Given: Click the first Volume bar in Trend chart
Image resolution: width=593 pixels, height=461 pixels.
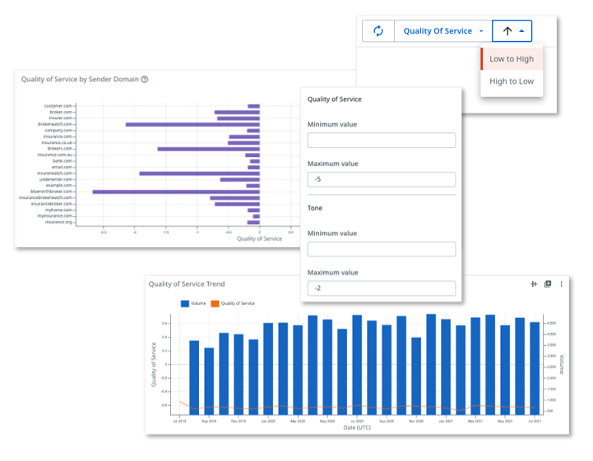Looking at the screenshot, I should pyautogui.click(x=194, y=376).
